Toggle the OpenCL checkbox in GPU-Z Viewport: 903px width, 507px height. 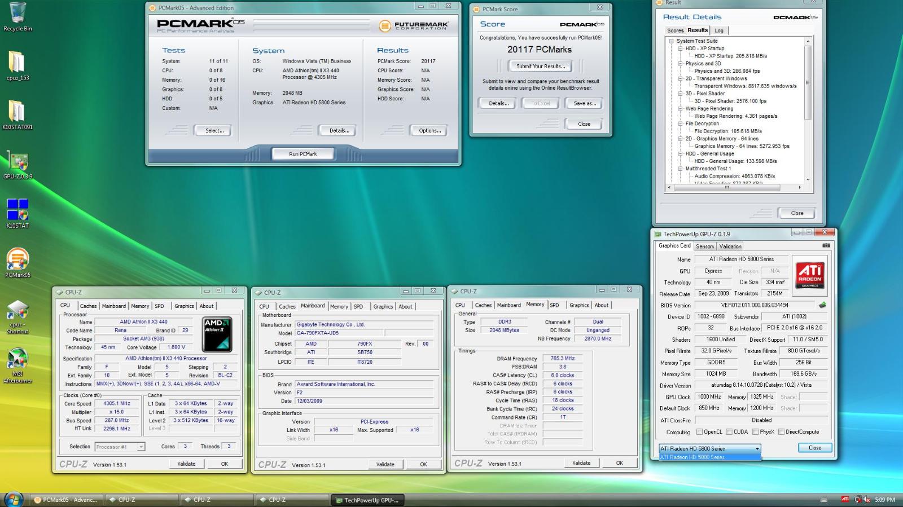coord(699,432)
